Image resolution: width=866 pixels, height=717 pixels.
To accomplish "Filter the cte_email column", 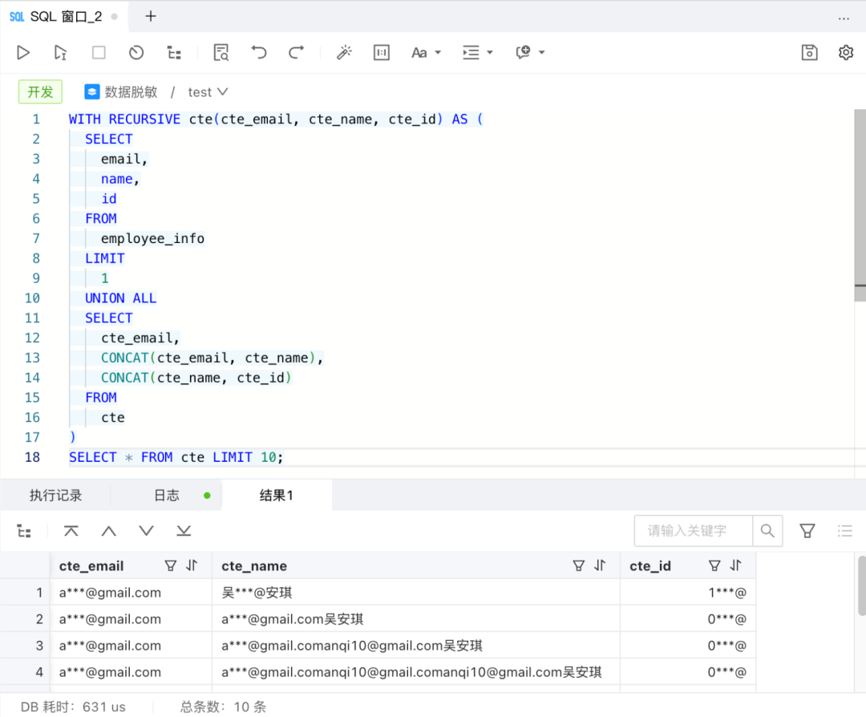I will pos(171,565).
